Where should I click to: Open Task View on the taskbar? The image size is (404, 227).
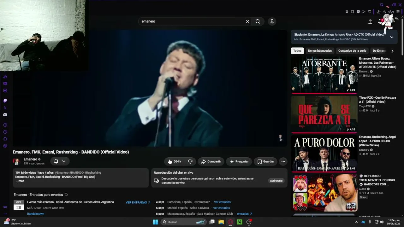[212, 222]
